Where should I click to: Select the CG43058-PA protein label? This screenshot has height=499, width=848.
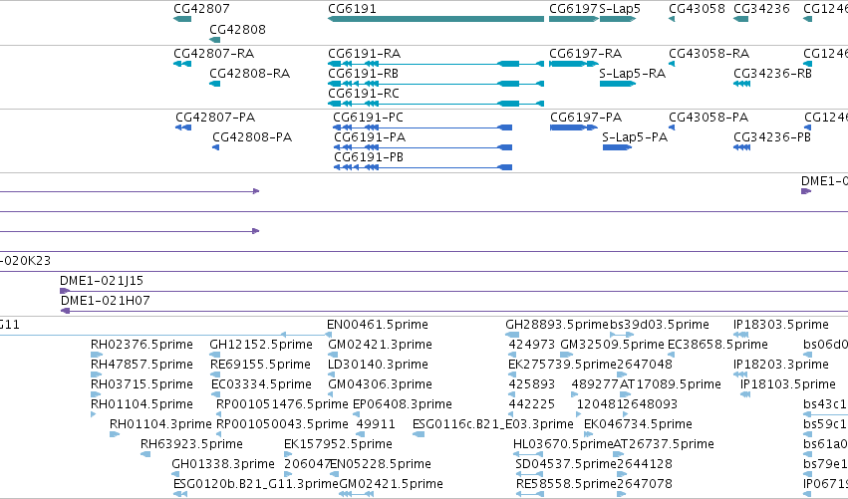click(708, 118)
